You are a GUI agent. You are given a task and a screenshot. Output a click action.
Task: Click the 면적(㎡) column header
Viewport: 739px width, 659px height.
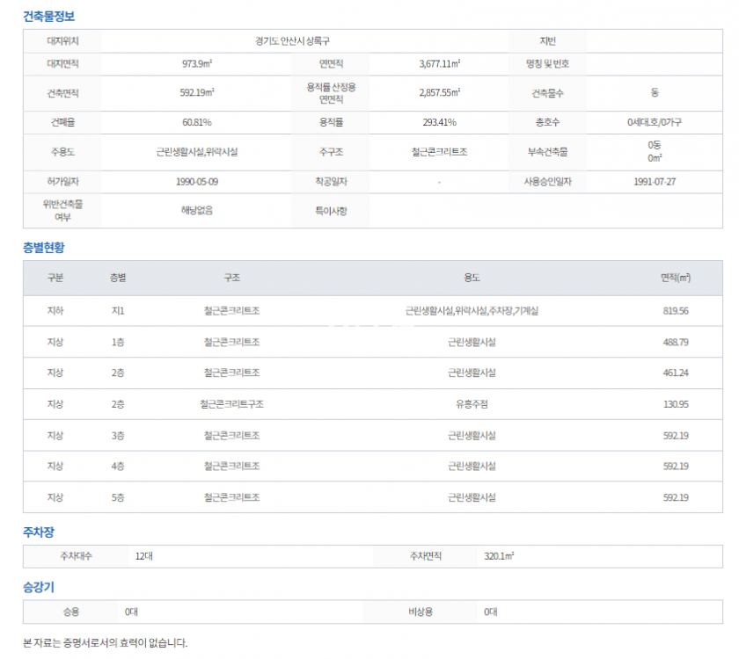point(676,278)
